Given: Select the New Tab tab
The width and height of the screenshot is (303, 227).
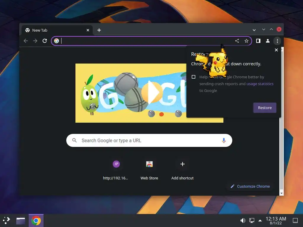Looking at the screenshot, I should [57, 30].
